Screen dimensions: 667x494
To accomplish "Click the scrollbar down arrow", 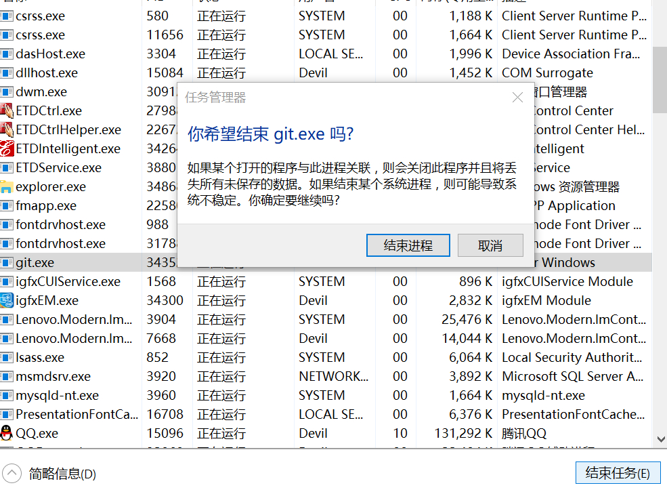I will [661, 439].
